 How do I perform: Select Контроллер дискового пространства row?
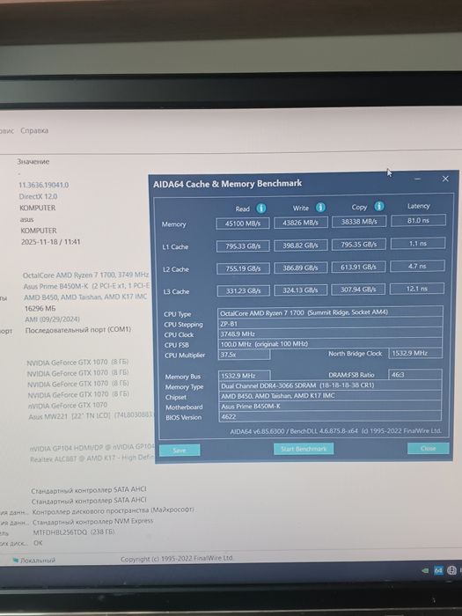(x=114, y=510)
